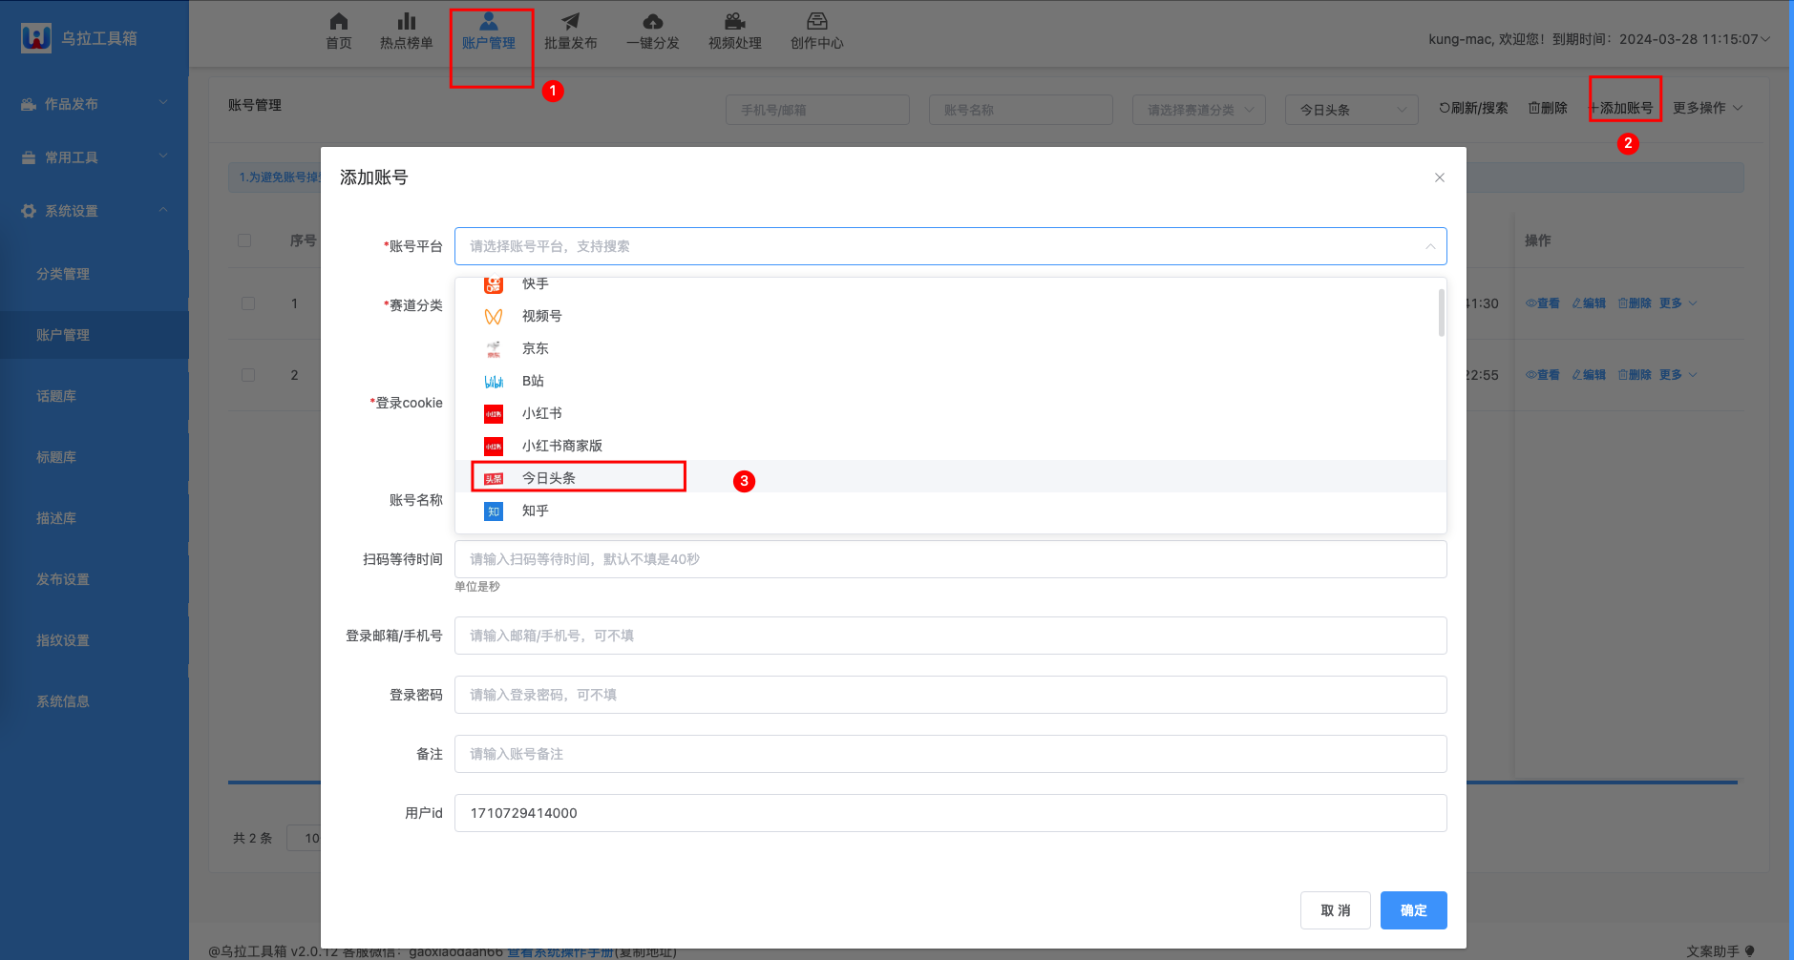
Task: Toggle the select-all checkbox in table header
Action: (244, 240)
